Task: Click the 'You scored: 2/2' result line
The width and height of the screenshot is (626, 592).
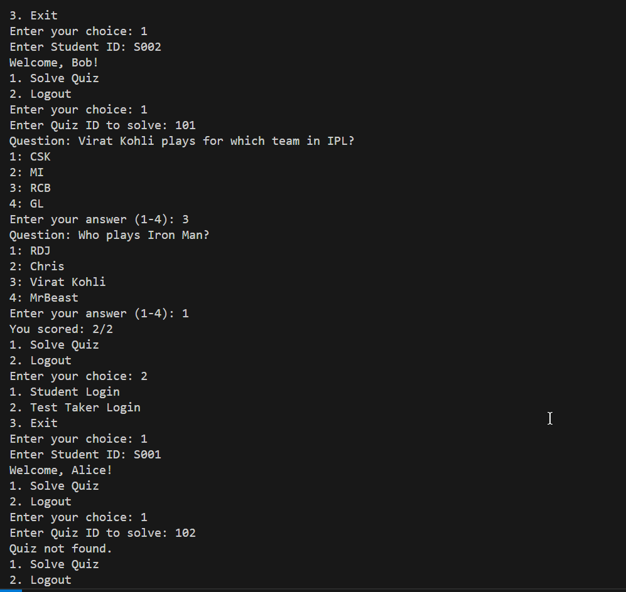Action: (x=60, y=329)
